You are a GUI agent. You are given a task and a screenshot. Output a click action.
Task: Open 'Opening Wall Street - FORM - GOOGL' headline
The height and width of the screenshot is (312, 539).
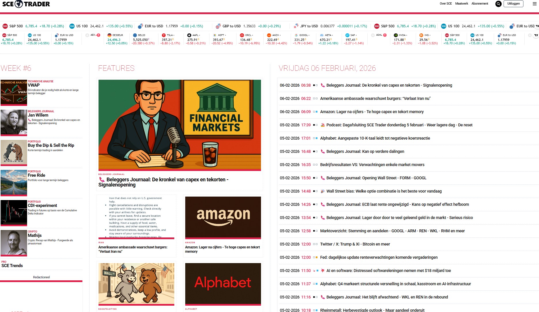pyautogui.click(x=376, y=178)
